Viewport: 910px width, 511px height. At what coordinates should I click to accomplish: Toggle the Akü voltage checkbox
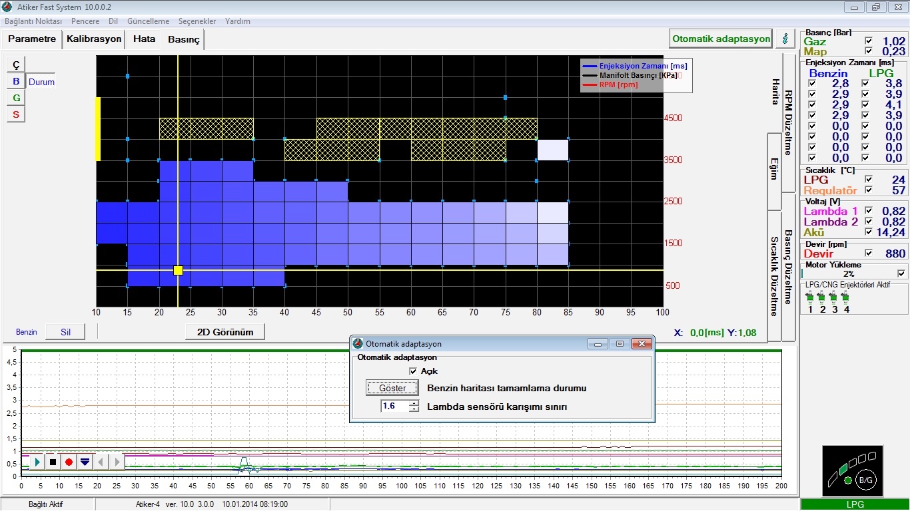coord(869,232)
